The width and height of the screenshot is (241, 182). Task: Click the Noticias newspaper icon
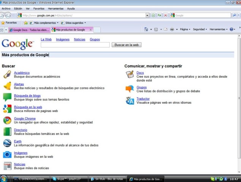pos(7,166)
